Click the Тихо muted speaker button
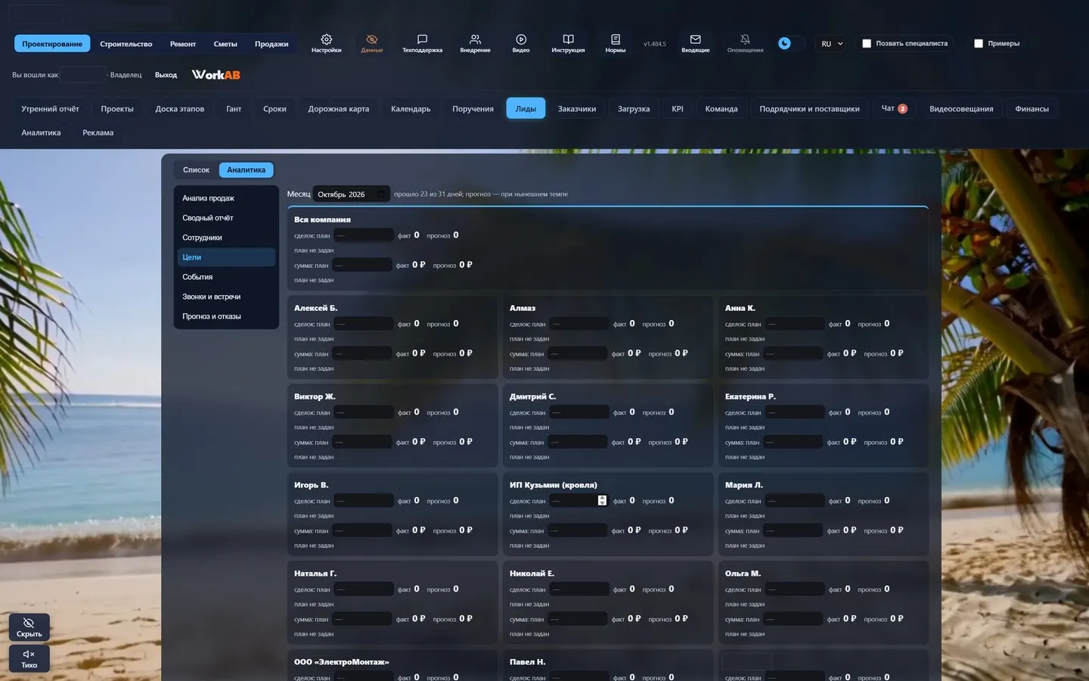1089x681 pixels. tap(29, 658)
